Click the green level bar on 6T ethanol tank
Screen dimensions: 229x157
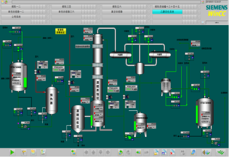(x=197, y=114)
